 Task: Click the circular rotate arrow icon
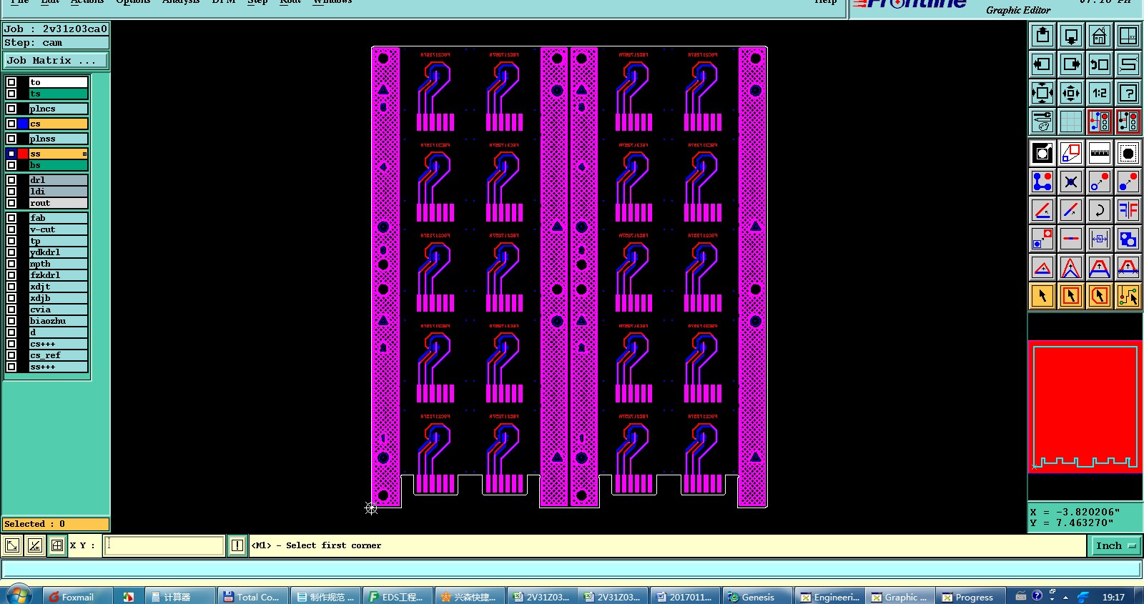[x=1100, y=210]
